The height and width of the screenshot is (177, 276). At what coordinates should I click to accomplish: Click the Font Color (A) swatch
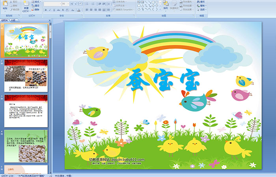pos(79,10)
